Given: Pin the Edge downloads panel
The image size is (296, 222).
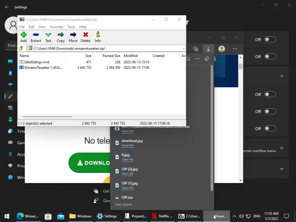Looking at the screenshot, I should (207, 59).
